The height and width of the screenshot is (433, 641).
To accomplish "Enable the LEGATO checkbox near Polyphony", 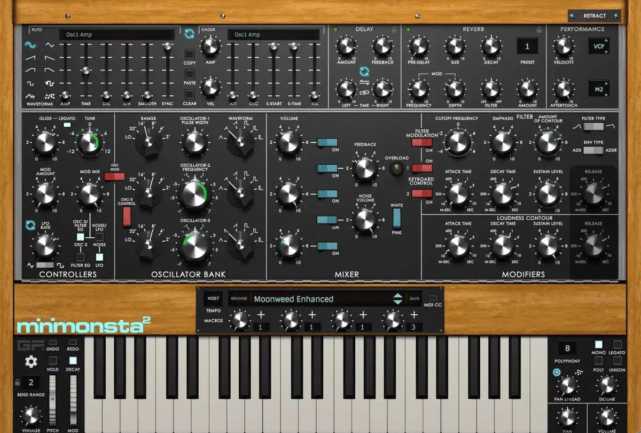I will (x=617, y=345).
